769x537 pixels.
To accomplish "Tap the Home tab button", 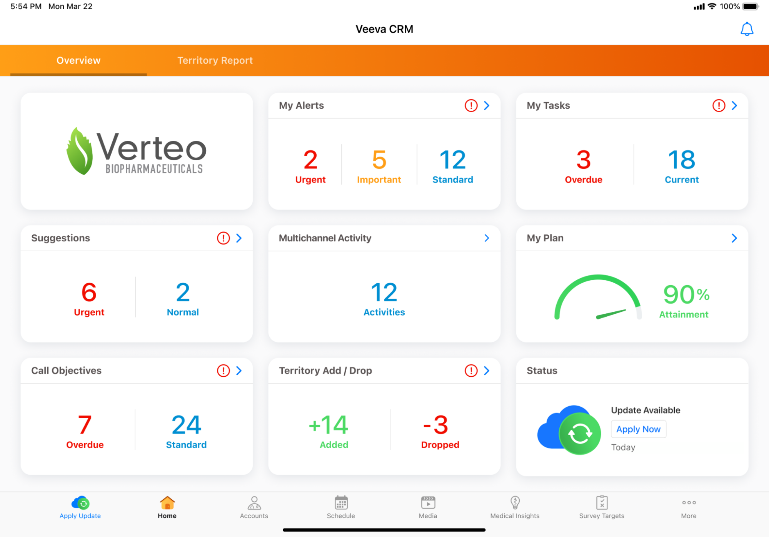I will (167, 507).
